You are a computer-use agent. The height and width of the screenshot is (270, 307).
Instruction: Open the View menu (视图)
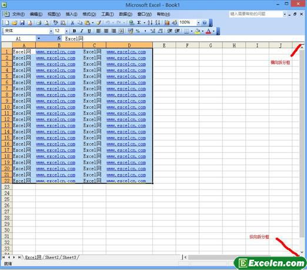pos(54,14)
